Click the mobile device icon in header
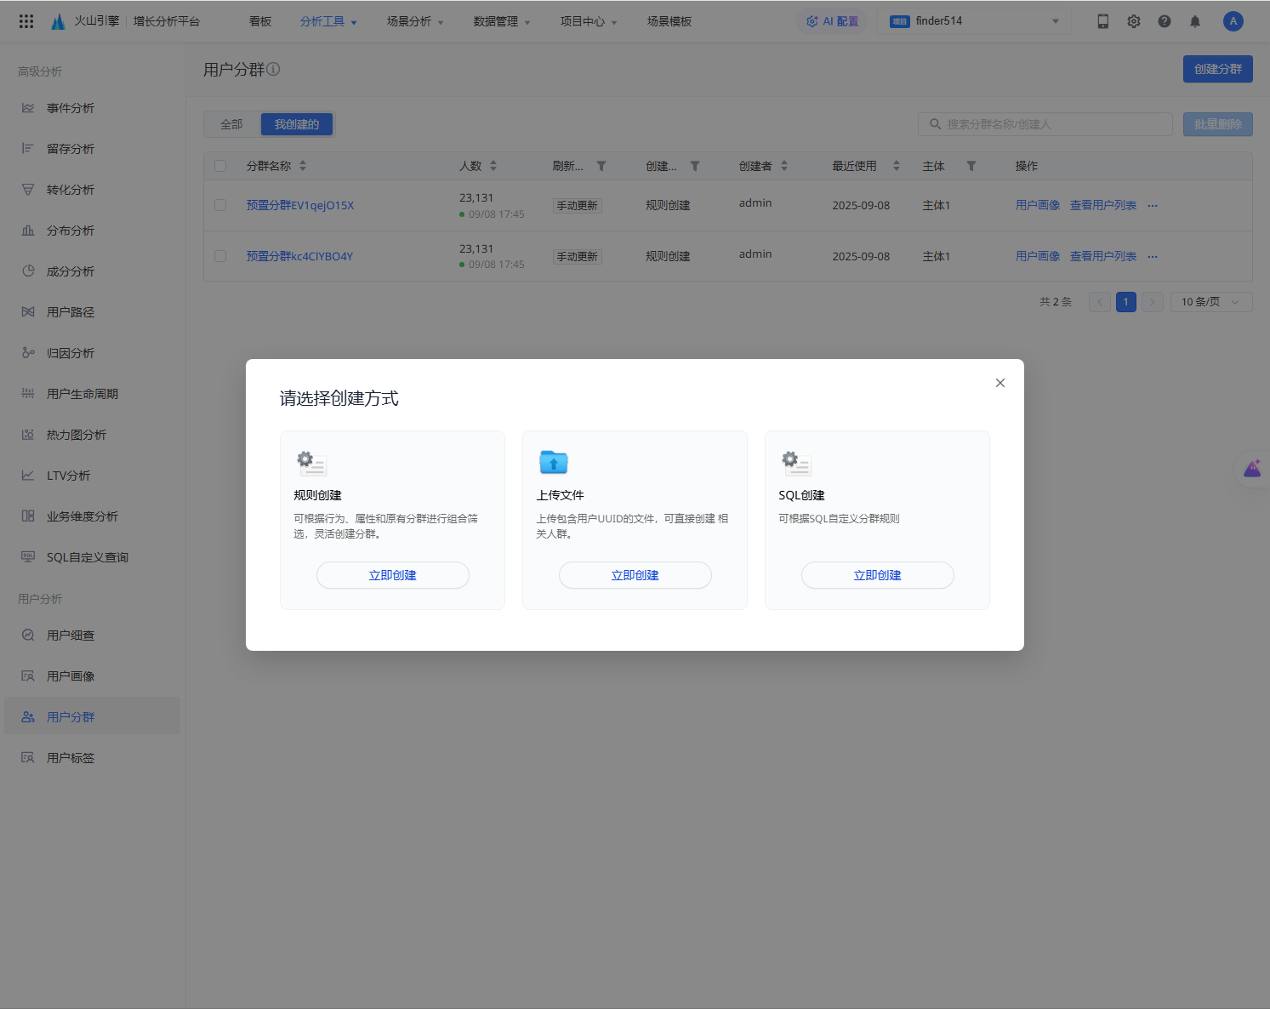The height and width of the screenshot is (1009, 1270). click(1102, 21)
